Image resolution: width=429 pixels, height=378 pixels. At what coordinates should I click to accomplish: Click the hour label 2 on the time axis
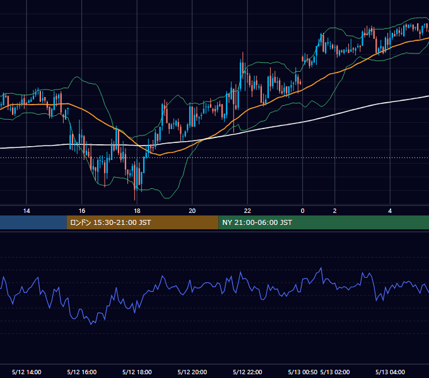tap(334, 211)
